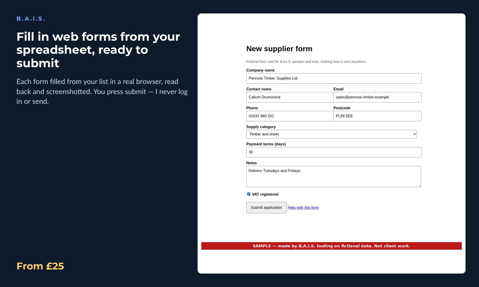
Task: Click the Supply category label
Action: click(261, 127)
